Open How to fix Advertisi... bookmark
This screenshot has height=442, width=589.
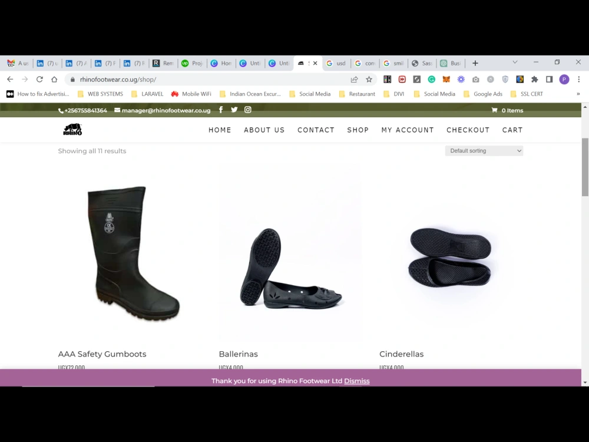38,94
